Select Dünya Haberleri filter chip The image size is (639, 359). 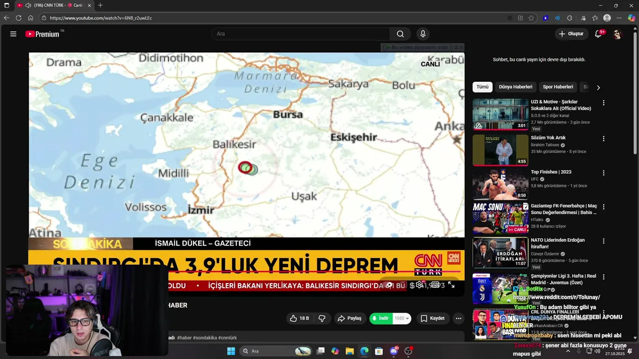(515, 87)
